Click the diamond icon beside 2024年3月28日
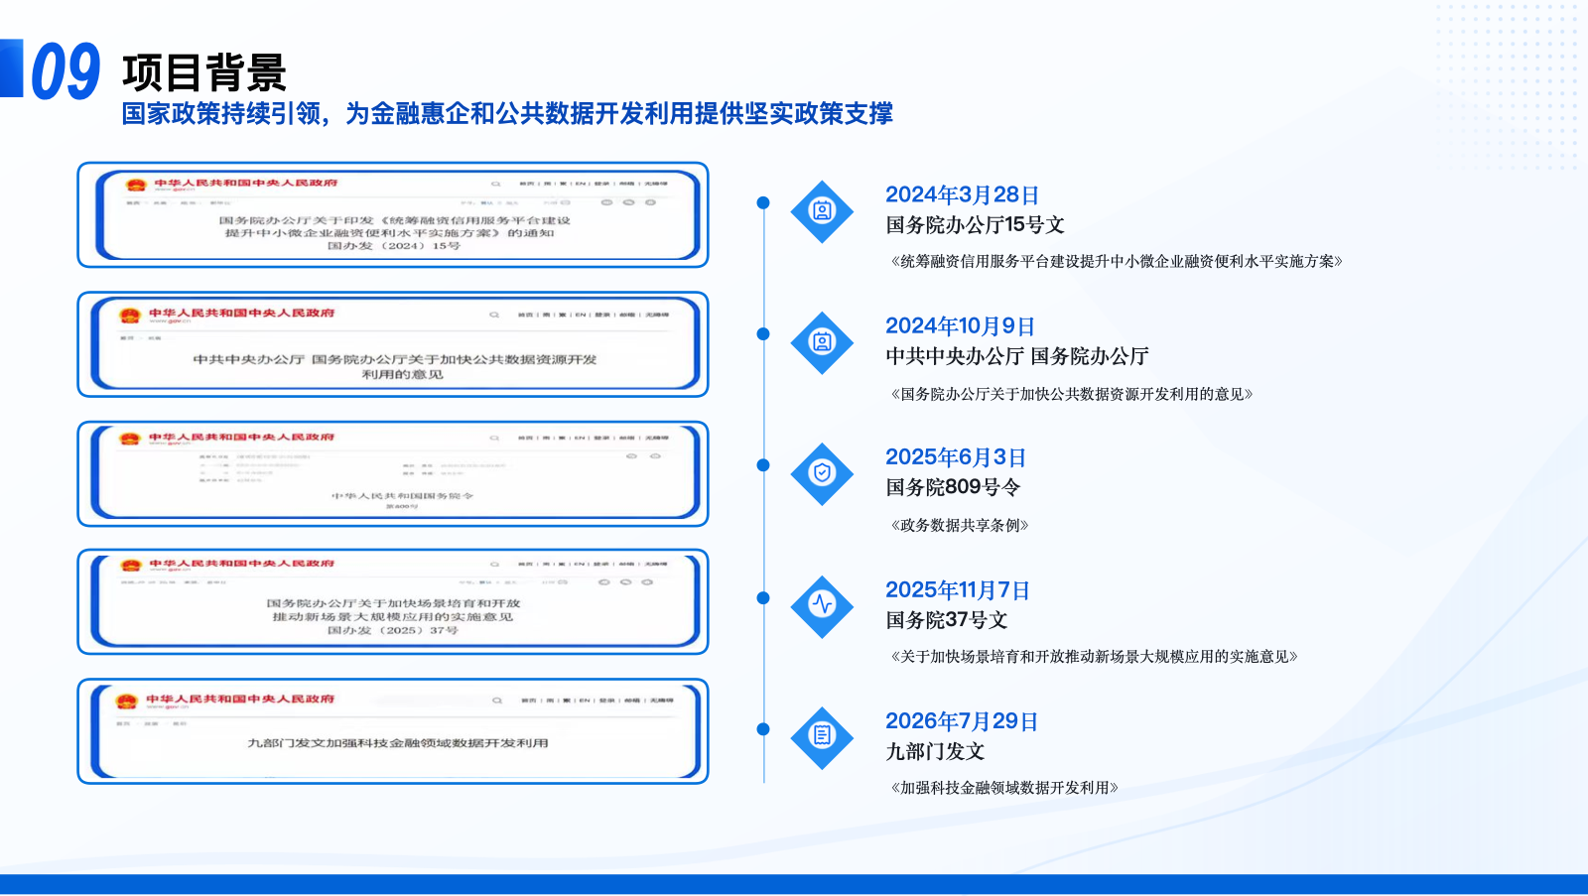This screenshot has height=896, width=1588. point(822,211)
